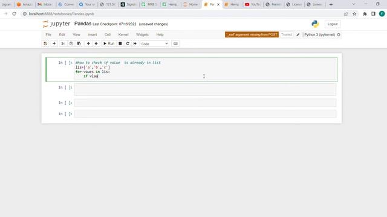Click the comment line about checking list
The width and height of the screenshot is (387, 217).
[x=118, y=63]
